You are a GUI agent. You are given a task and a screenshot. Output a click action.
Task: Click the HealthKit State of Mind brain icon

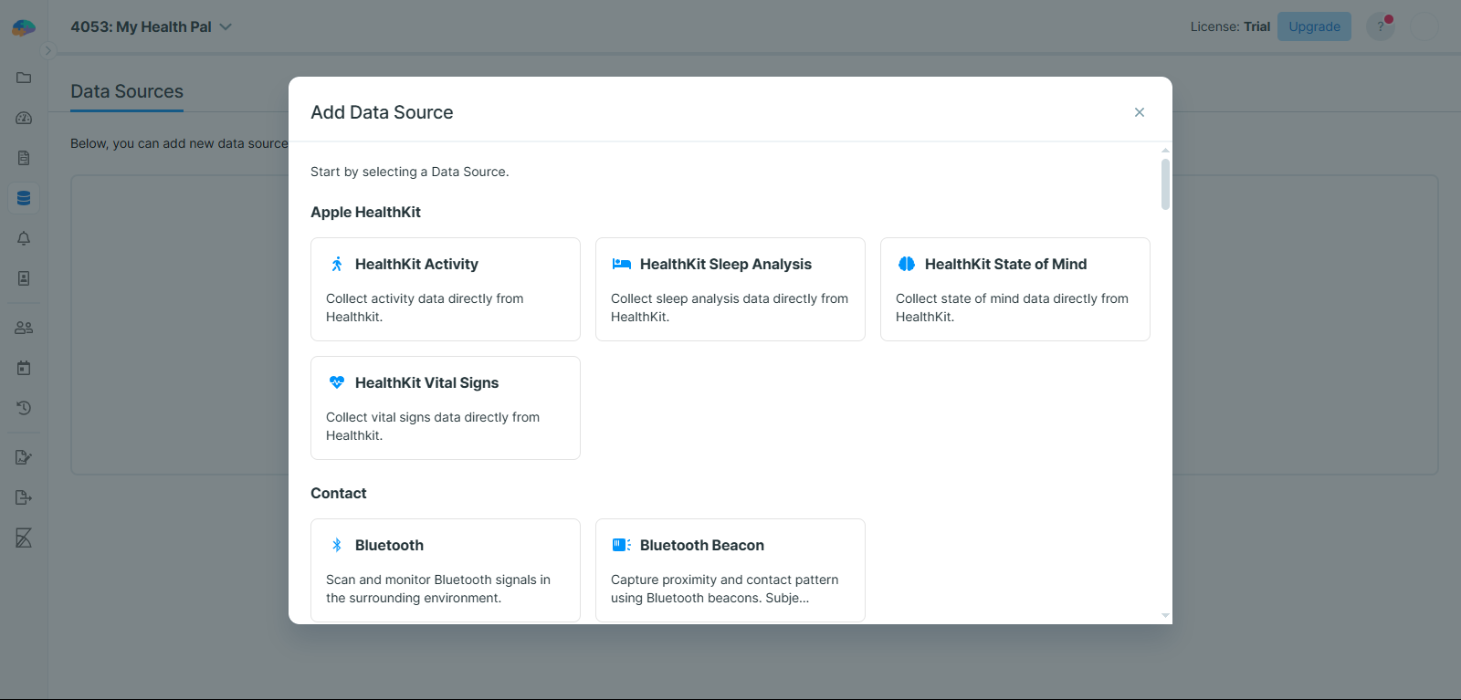(x=907, y=264)
